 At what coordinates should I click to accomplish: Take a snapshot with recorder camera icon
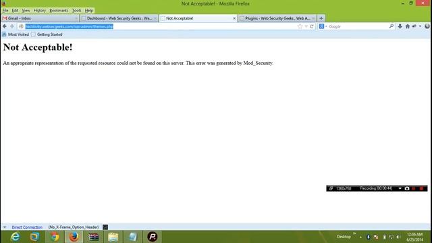coord(407,188)
